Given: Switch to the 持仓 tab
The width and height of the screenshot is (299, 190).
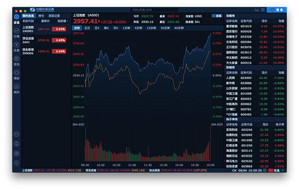Looking at the screenshot, I should tap(41, 16).
